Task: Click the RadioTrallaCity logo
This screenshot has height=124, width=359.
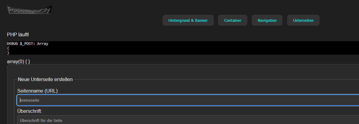Action: point(29,10)
